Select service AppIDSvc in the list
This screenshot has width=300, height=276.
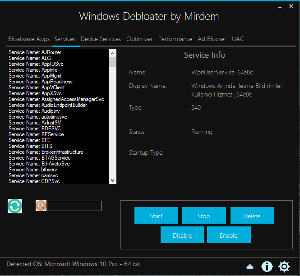coord(58,64)
